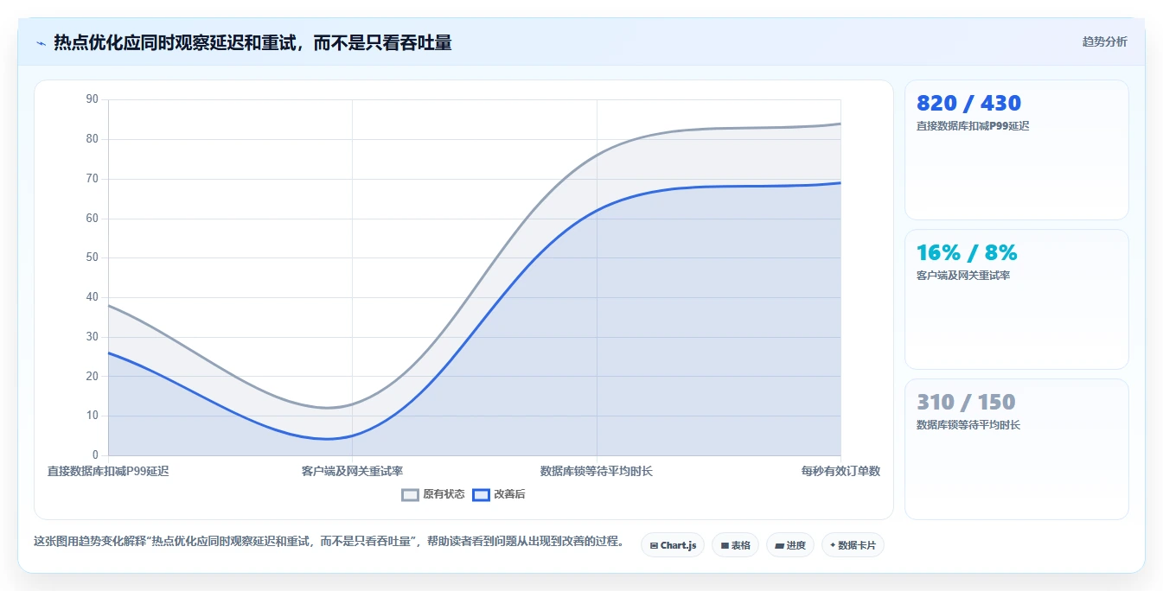Open the 310 / 150 data card
The width and height of the screenshot is (1163, 591).
tap(1017, 449)
